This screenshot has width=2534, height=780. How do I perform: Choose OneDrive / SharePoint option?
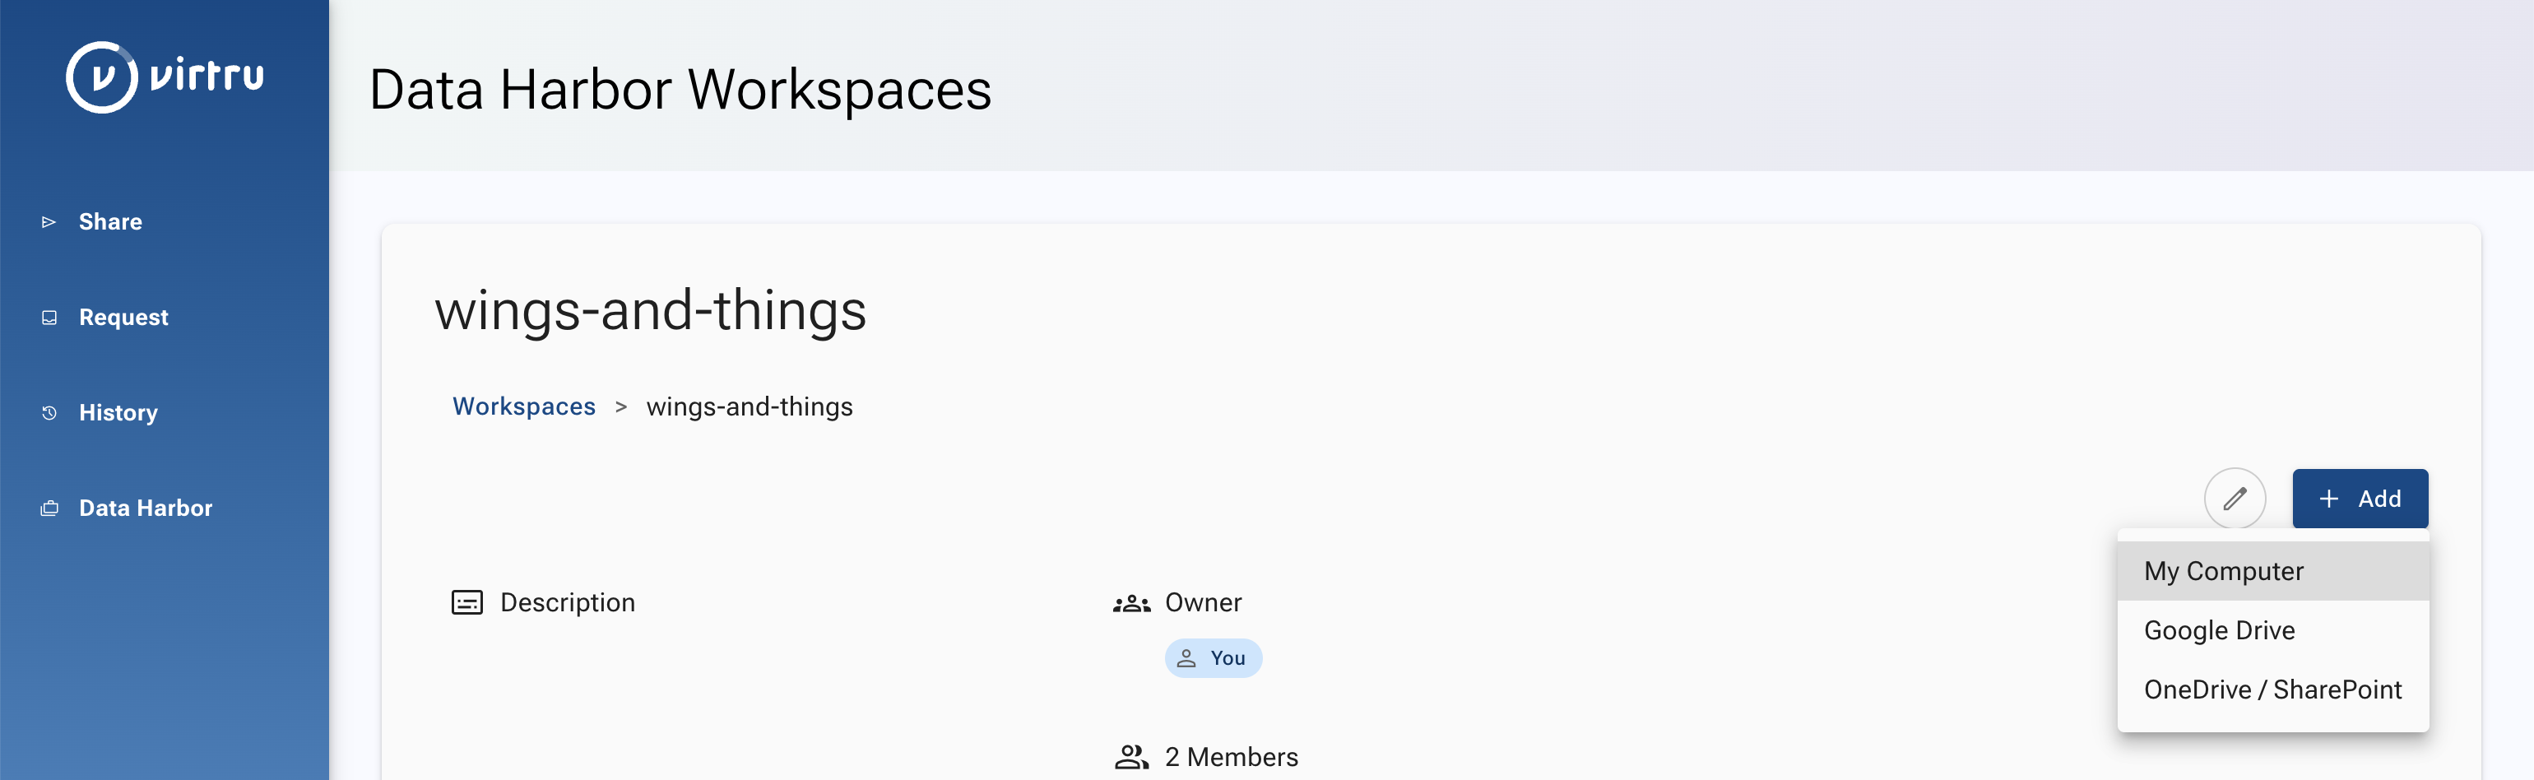pyautogui.click(x=2273, y=689)
